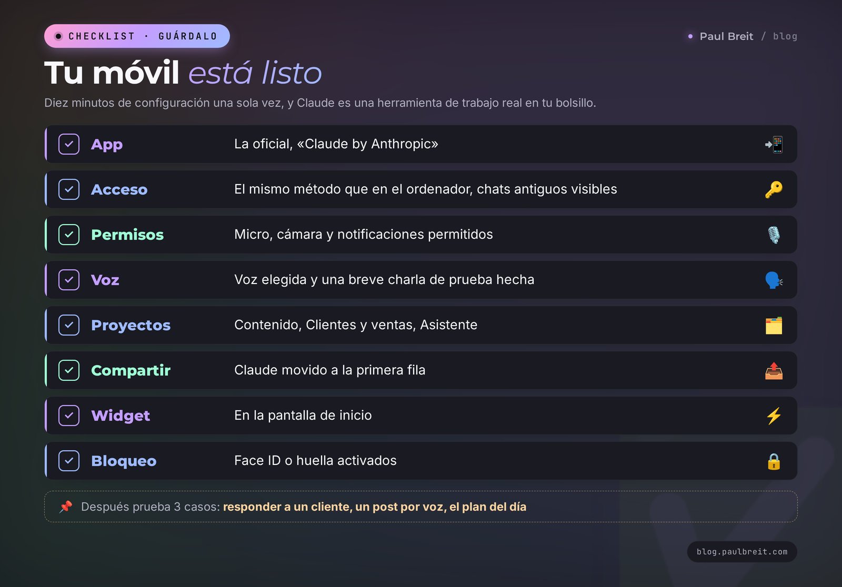
Task: Click the dot in the Checklist badge
Action: tap(58, 36)
